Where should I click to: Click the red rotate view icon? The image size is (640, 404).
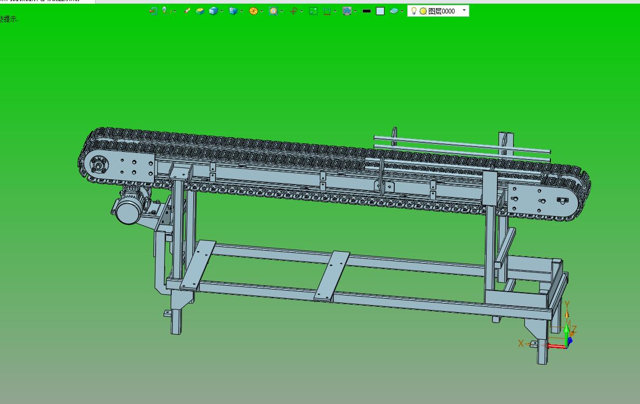(x=293, y=11)
